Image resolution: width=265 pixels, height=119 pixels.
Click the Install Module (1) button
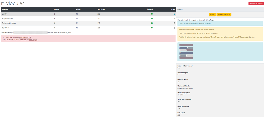coord(256,3)
